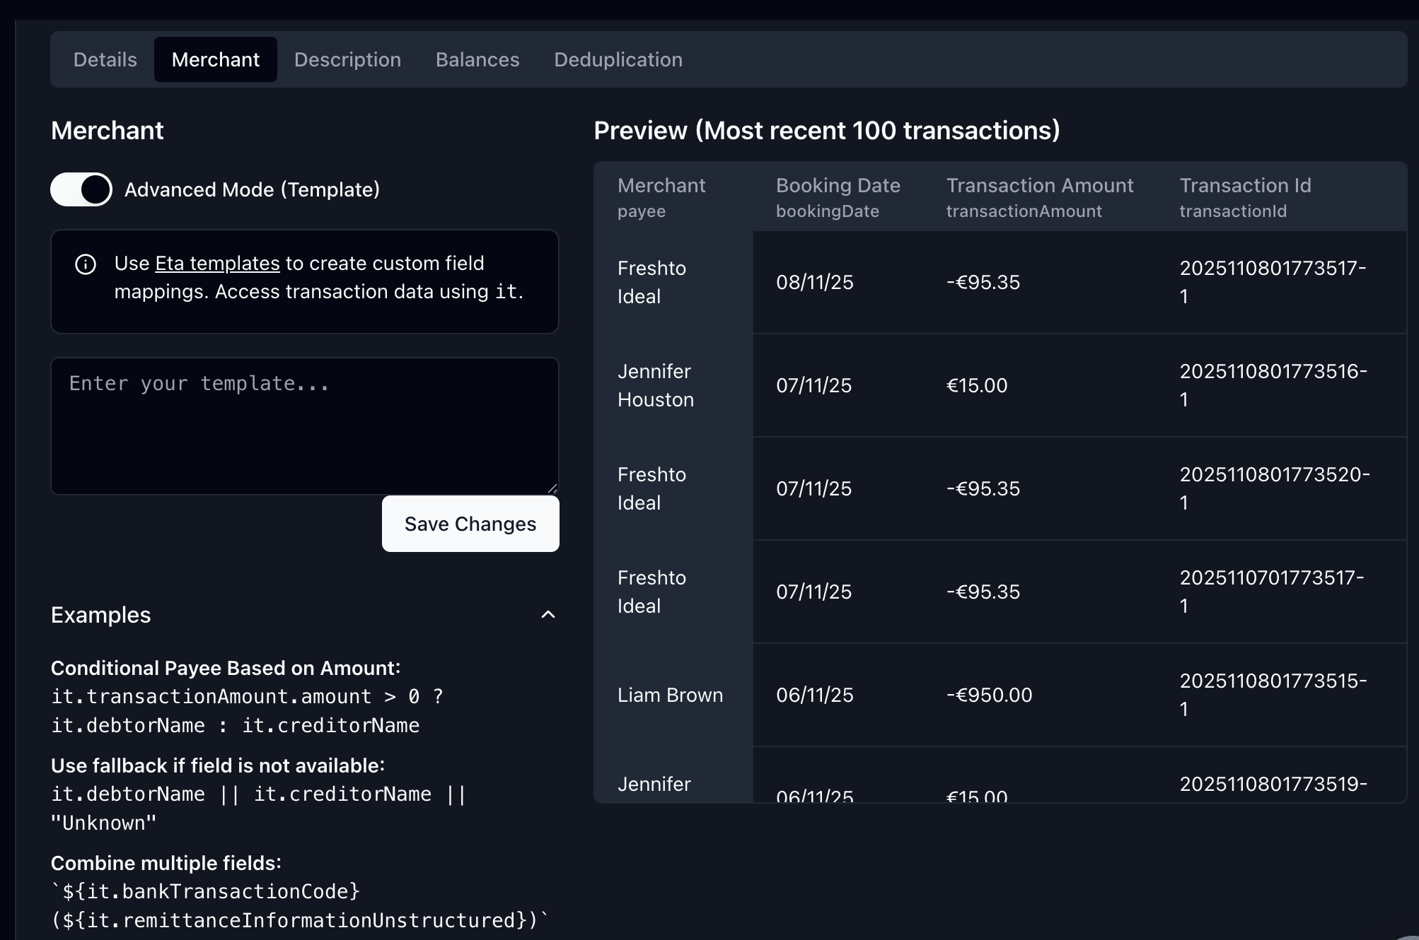Go to the Deduplication tab
The image size is (1419, 940).
click(x=618, y=59)
